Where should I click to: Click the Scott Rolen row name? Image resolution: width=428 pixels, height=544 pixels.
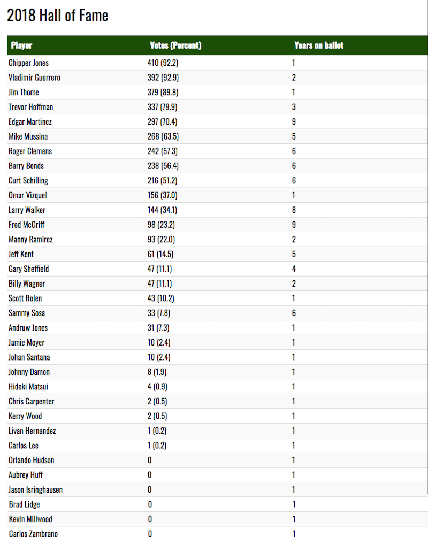(x=25, y=298)
